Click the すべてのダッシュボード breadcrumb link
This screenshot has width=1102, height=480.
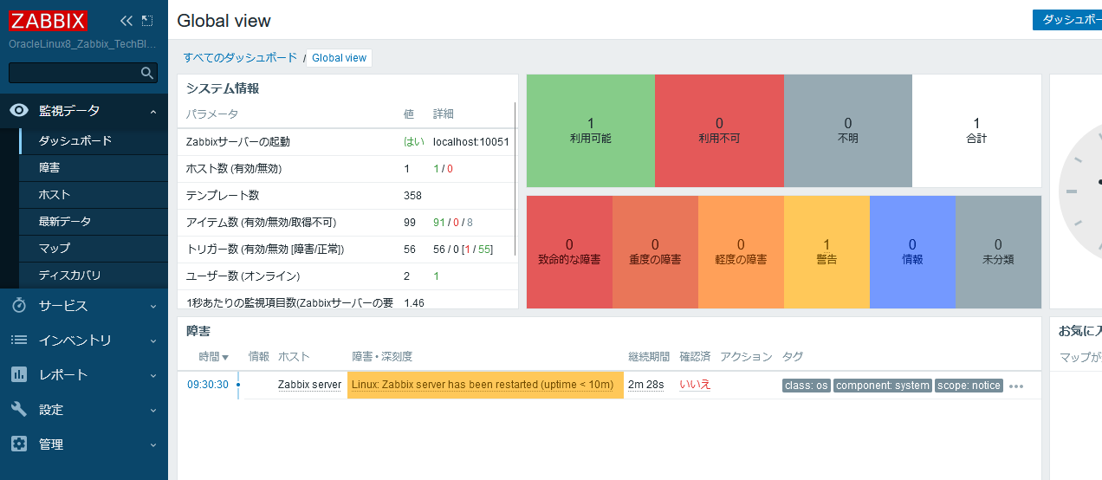240,58
